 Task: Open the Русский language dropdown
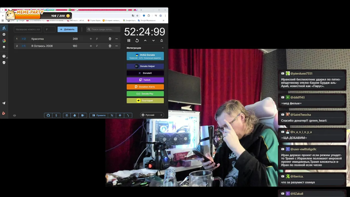pyautogui.click(x=152, y=115)
